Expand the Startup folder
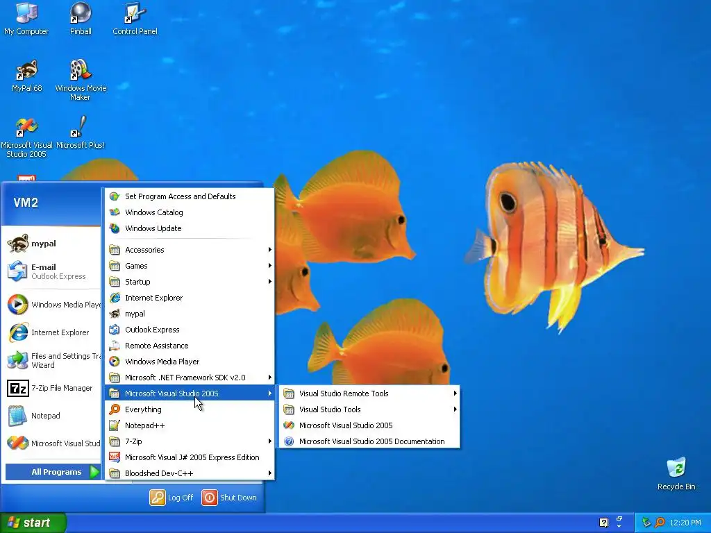Image resolution: width=711 pixels, height=533 pixels. pos(190,282)
